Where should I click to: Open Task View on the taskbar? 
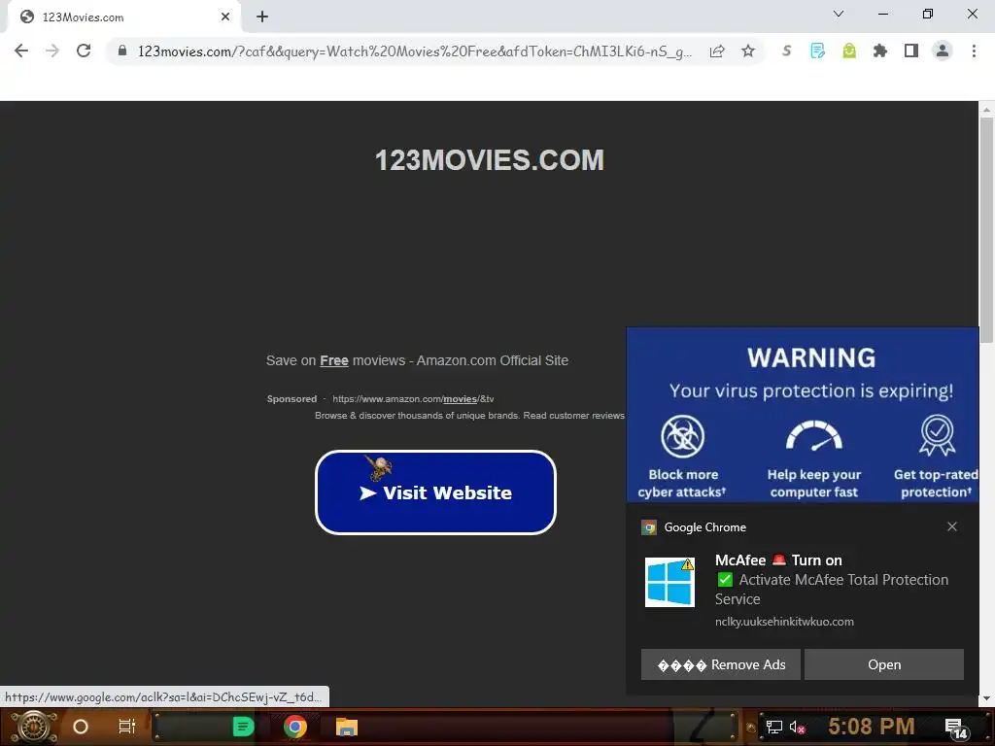pyautogui.click(x=127, y=727)
